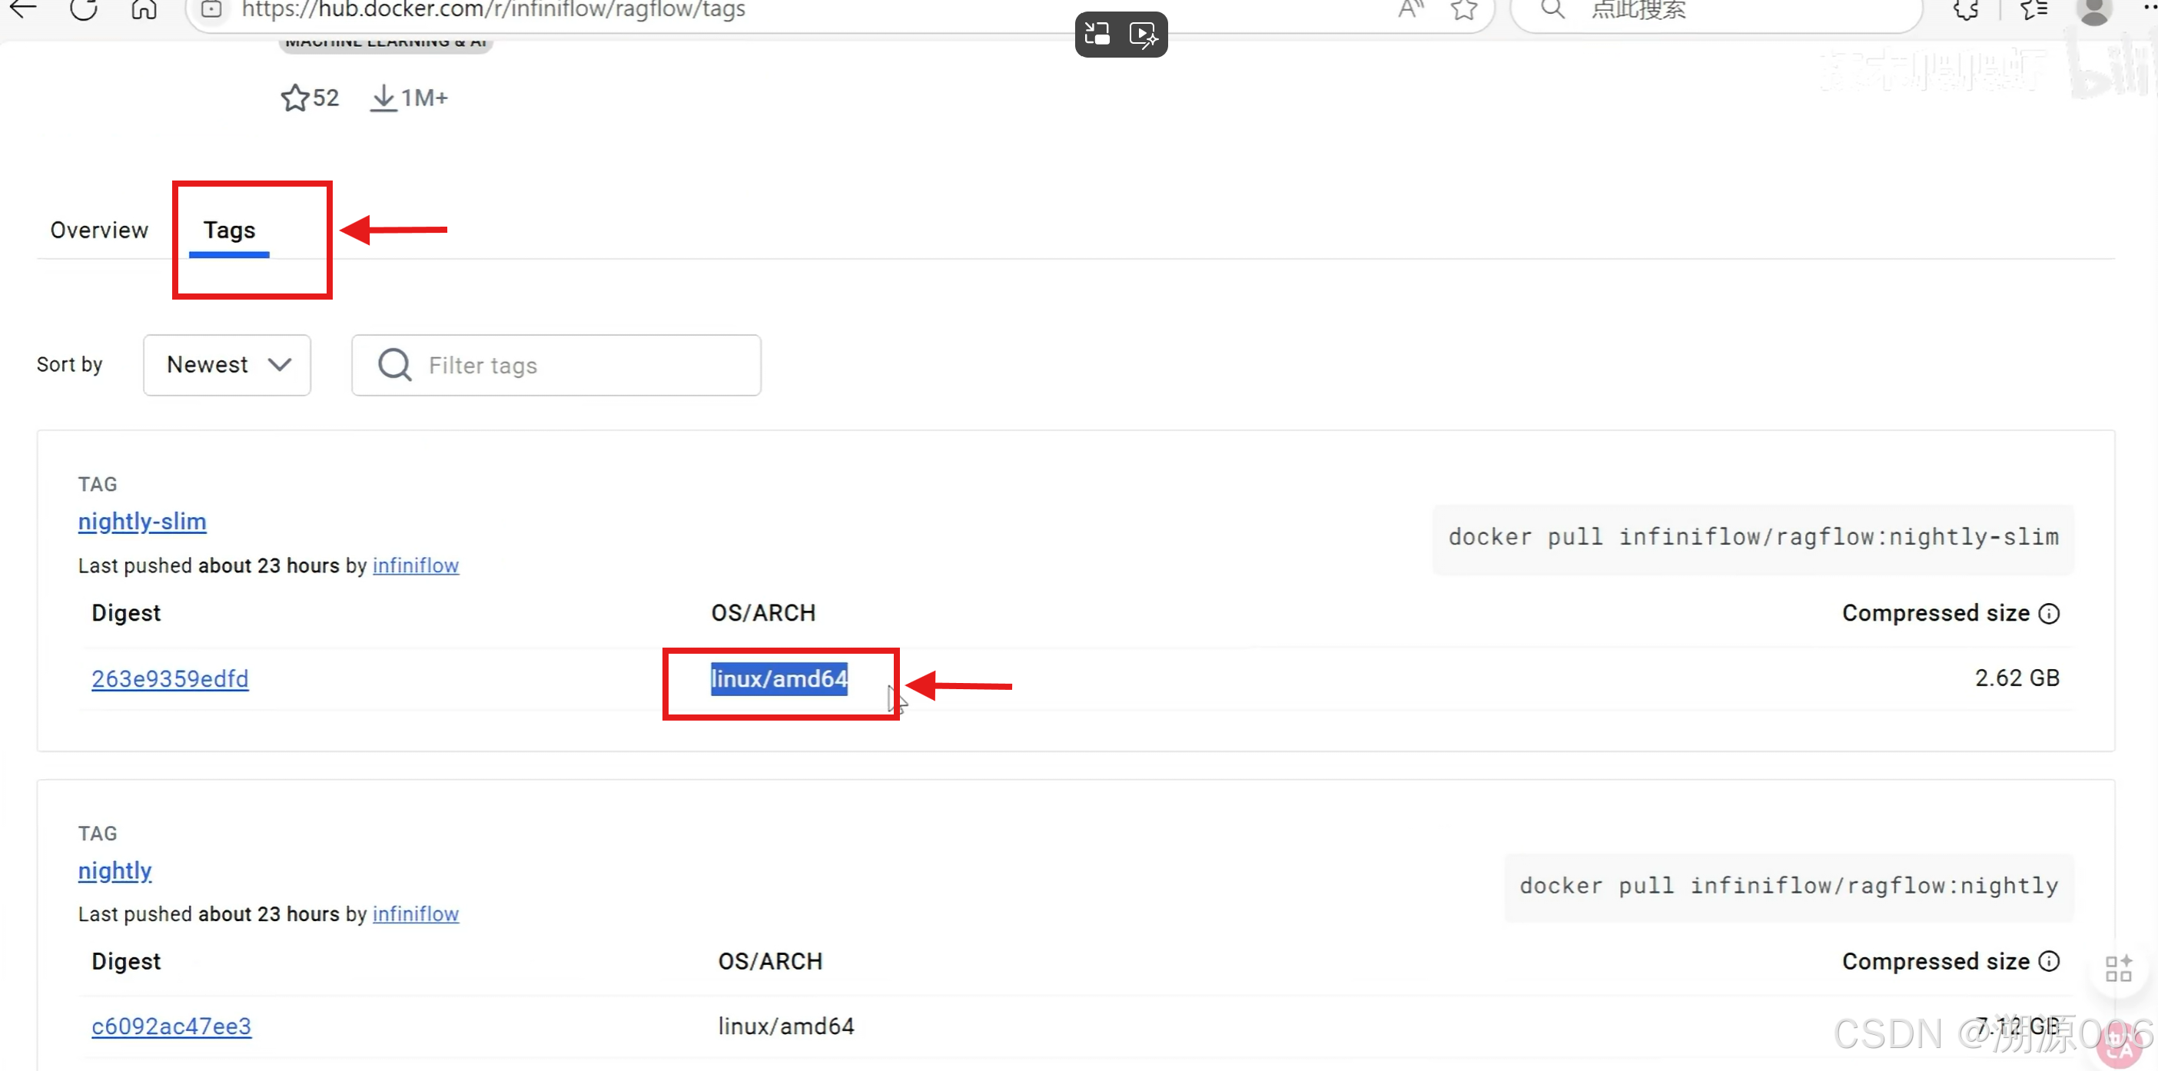Select the Tags tab
The height and width of the screenshot is (1071, 2158).
tap(230, 230)
